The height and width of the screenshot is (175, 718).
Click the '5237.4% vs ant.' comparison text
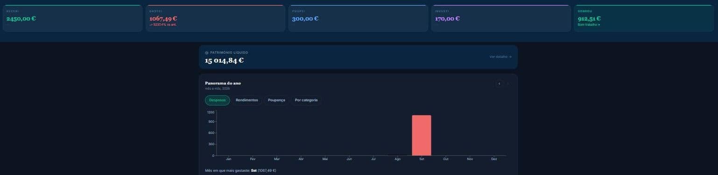click(x=163, y=25)
